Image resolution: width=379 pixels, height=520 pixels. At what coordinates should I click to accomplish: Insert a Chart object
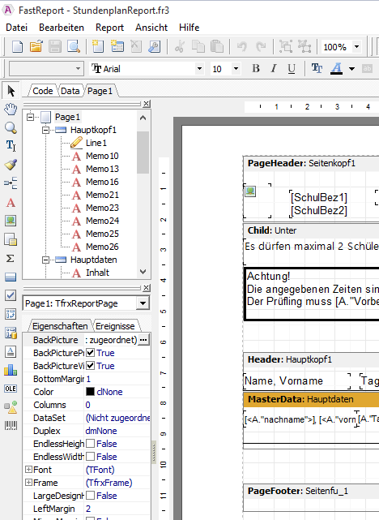[11, 370]
